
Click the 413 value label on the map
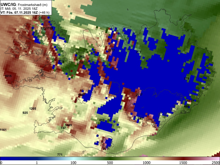click(x=102, y=120)
